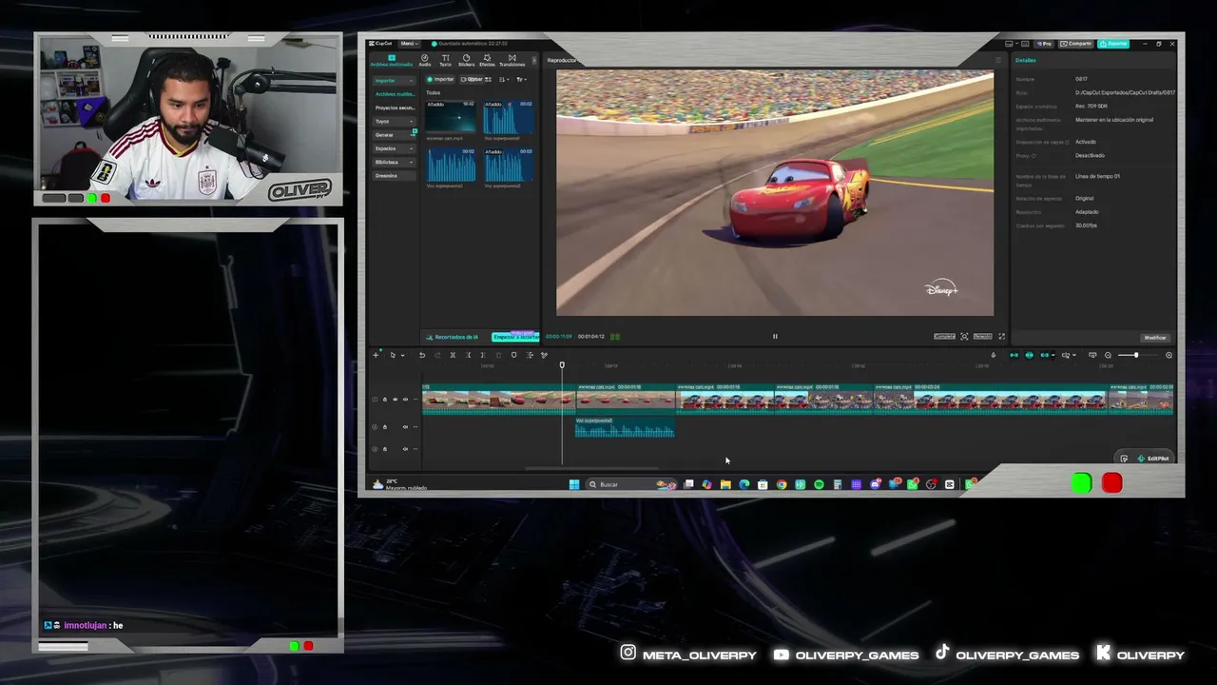Mute the Voz superpuesta audio track
This screenshot has width=1217, height=685.
click(x=406, y=427)
